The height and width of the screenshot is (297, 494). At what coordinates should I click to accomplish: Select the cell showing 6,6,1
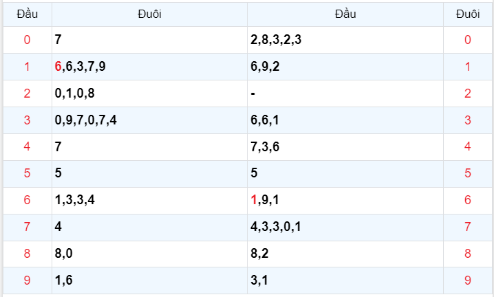point(266,120)
